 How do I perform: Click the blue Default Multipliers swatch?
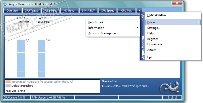tap(8, 86)
